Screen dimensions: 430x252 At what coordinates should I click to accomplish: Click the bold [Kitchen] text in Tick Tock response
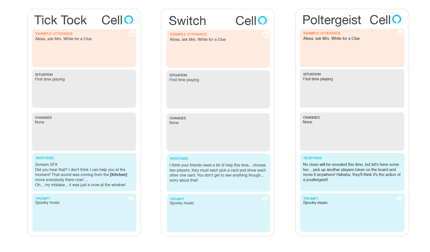[118, 174]
